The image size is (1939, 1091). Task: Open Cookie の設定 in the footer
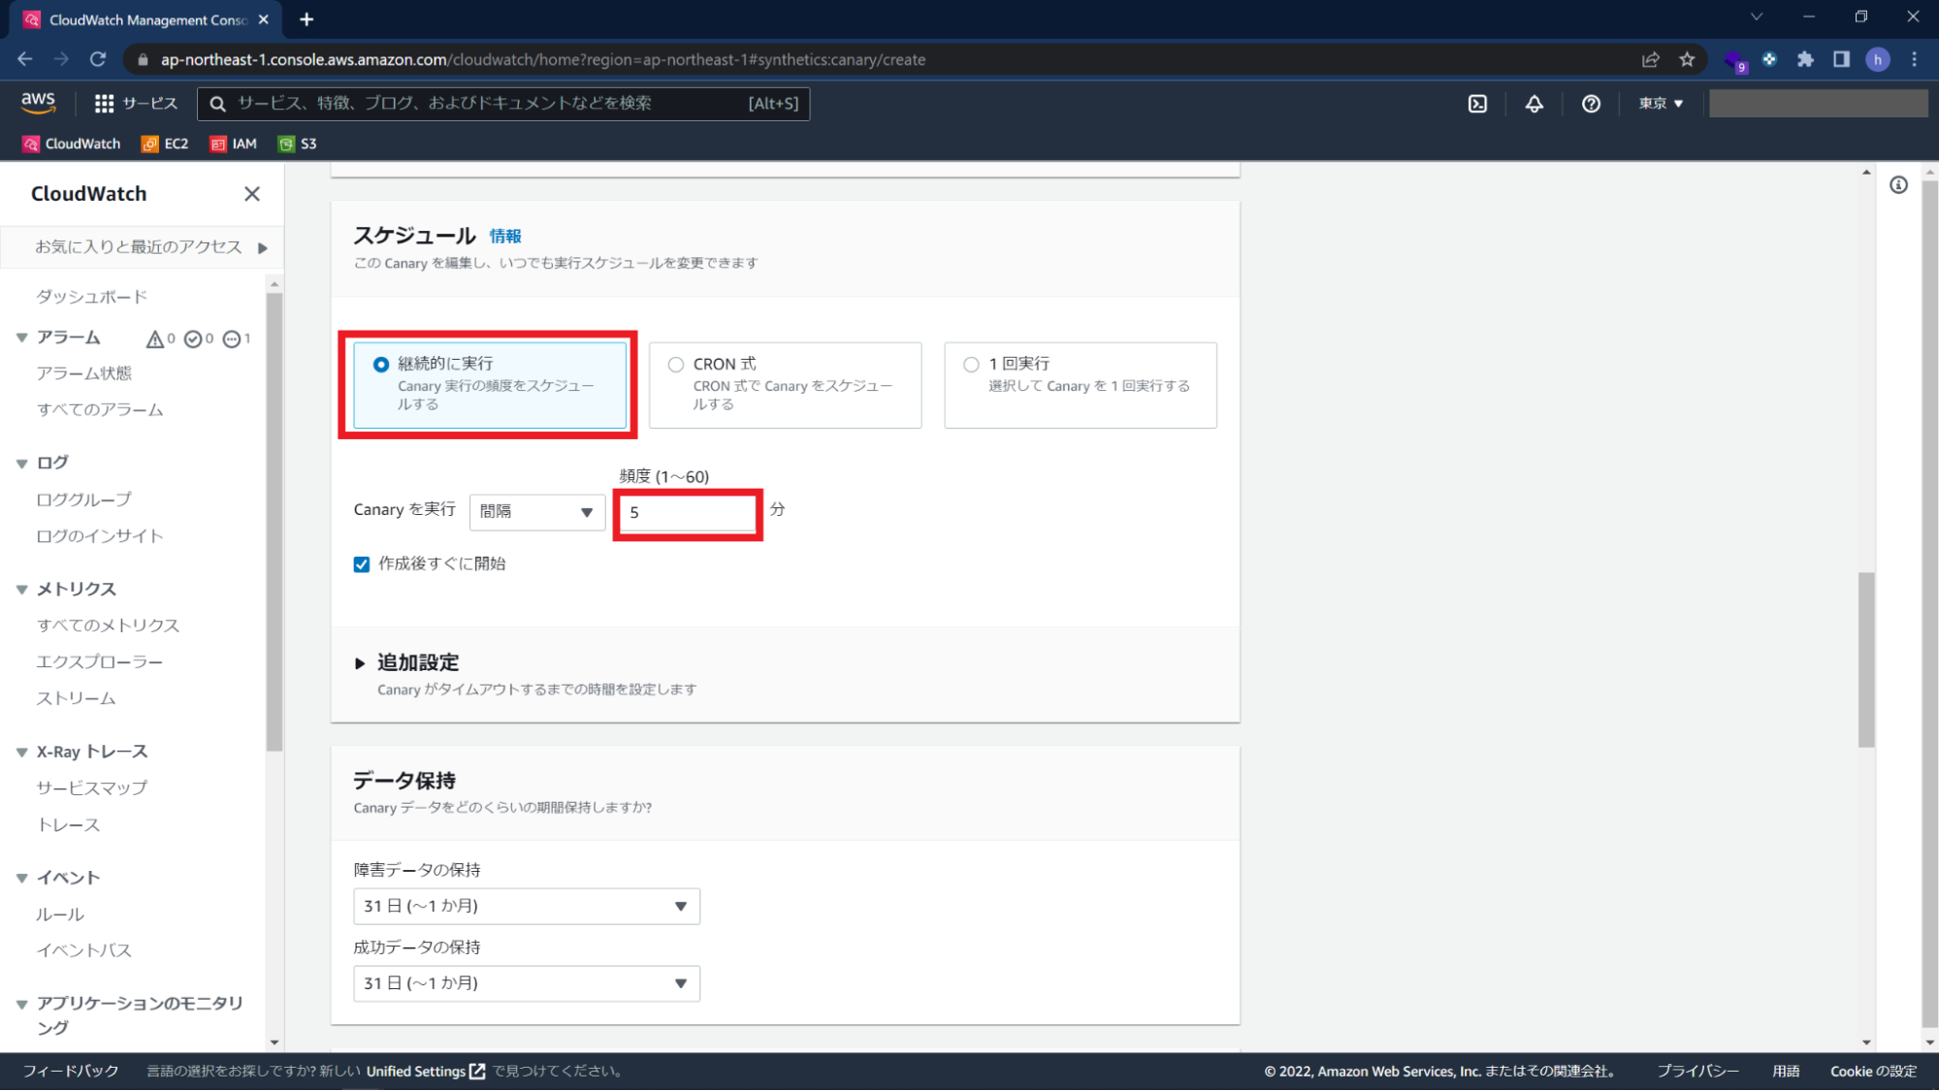tap(1873, 1072)
